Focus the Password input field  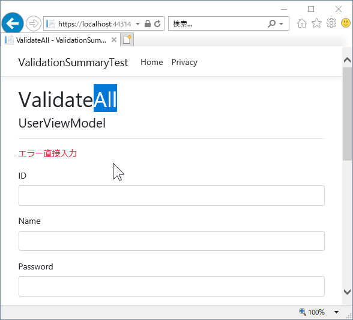pos(172,286)
